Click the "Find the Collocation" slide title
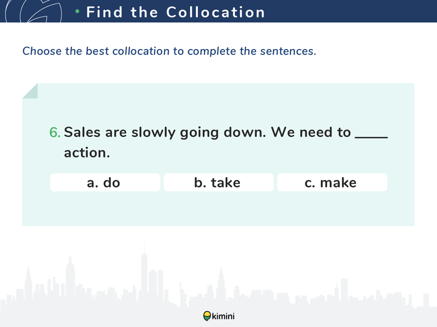 [x=176, y=12]
